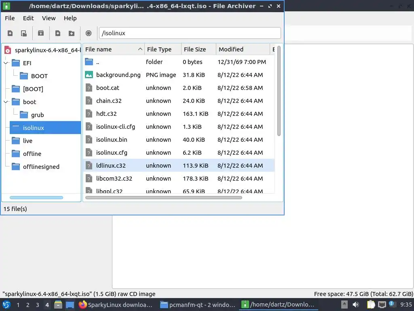Image resolution: width=414 pixels, height=311 pixels.
Task: Click the volume speaker tray icon
Action: tap(356, 305)
